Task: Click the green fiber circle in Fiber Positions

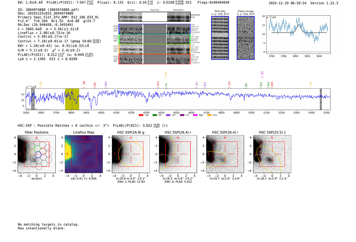Action: point(37,148)
